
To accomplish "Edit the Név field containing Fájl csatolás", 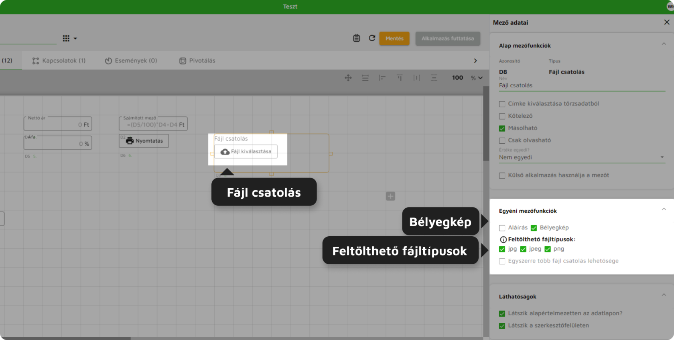I will [x=582, y=85].
